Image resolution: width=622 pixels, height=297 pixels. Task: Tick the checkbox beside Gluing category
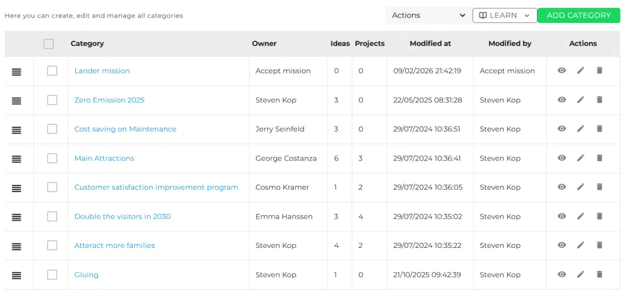point(52,275)
